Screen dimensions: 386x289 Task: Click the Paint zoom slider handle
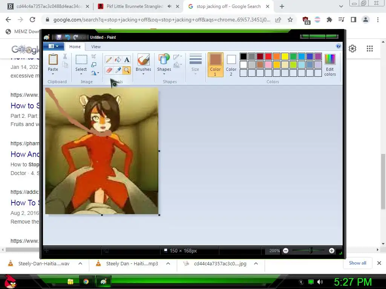point(311,251)
